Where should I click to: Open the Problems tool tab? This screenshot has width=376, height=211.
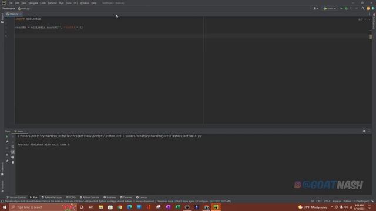coord(110,198)
